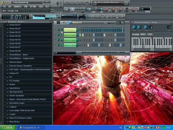Click the pitch range box showing 2
The image size is (173, 130).
coord(151,27)
